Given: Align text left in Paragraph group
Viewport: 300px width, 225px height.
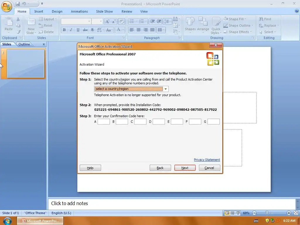Looking at the screenshot, I should [132, 30].
